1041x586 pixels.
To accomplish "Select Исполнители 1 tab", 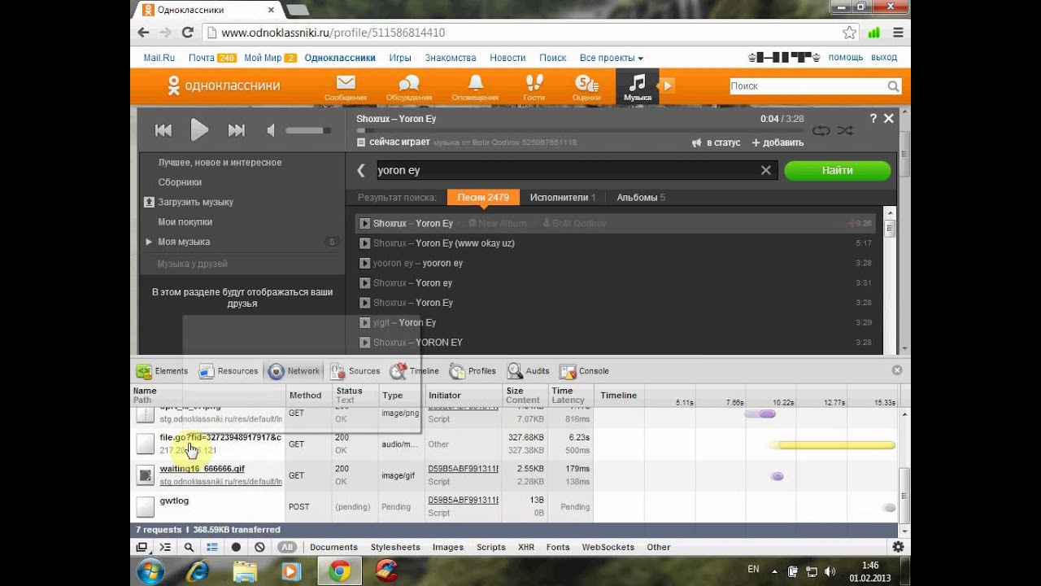I will tap(563, 197).
